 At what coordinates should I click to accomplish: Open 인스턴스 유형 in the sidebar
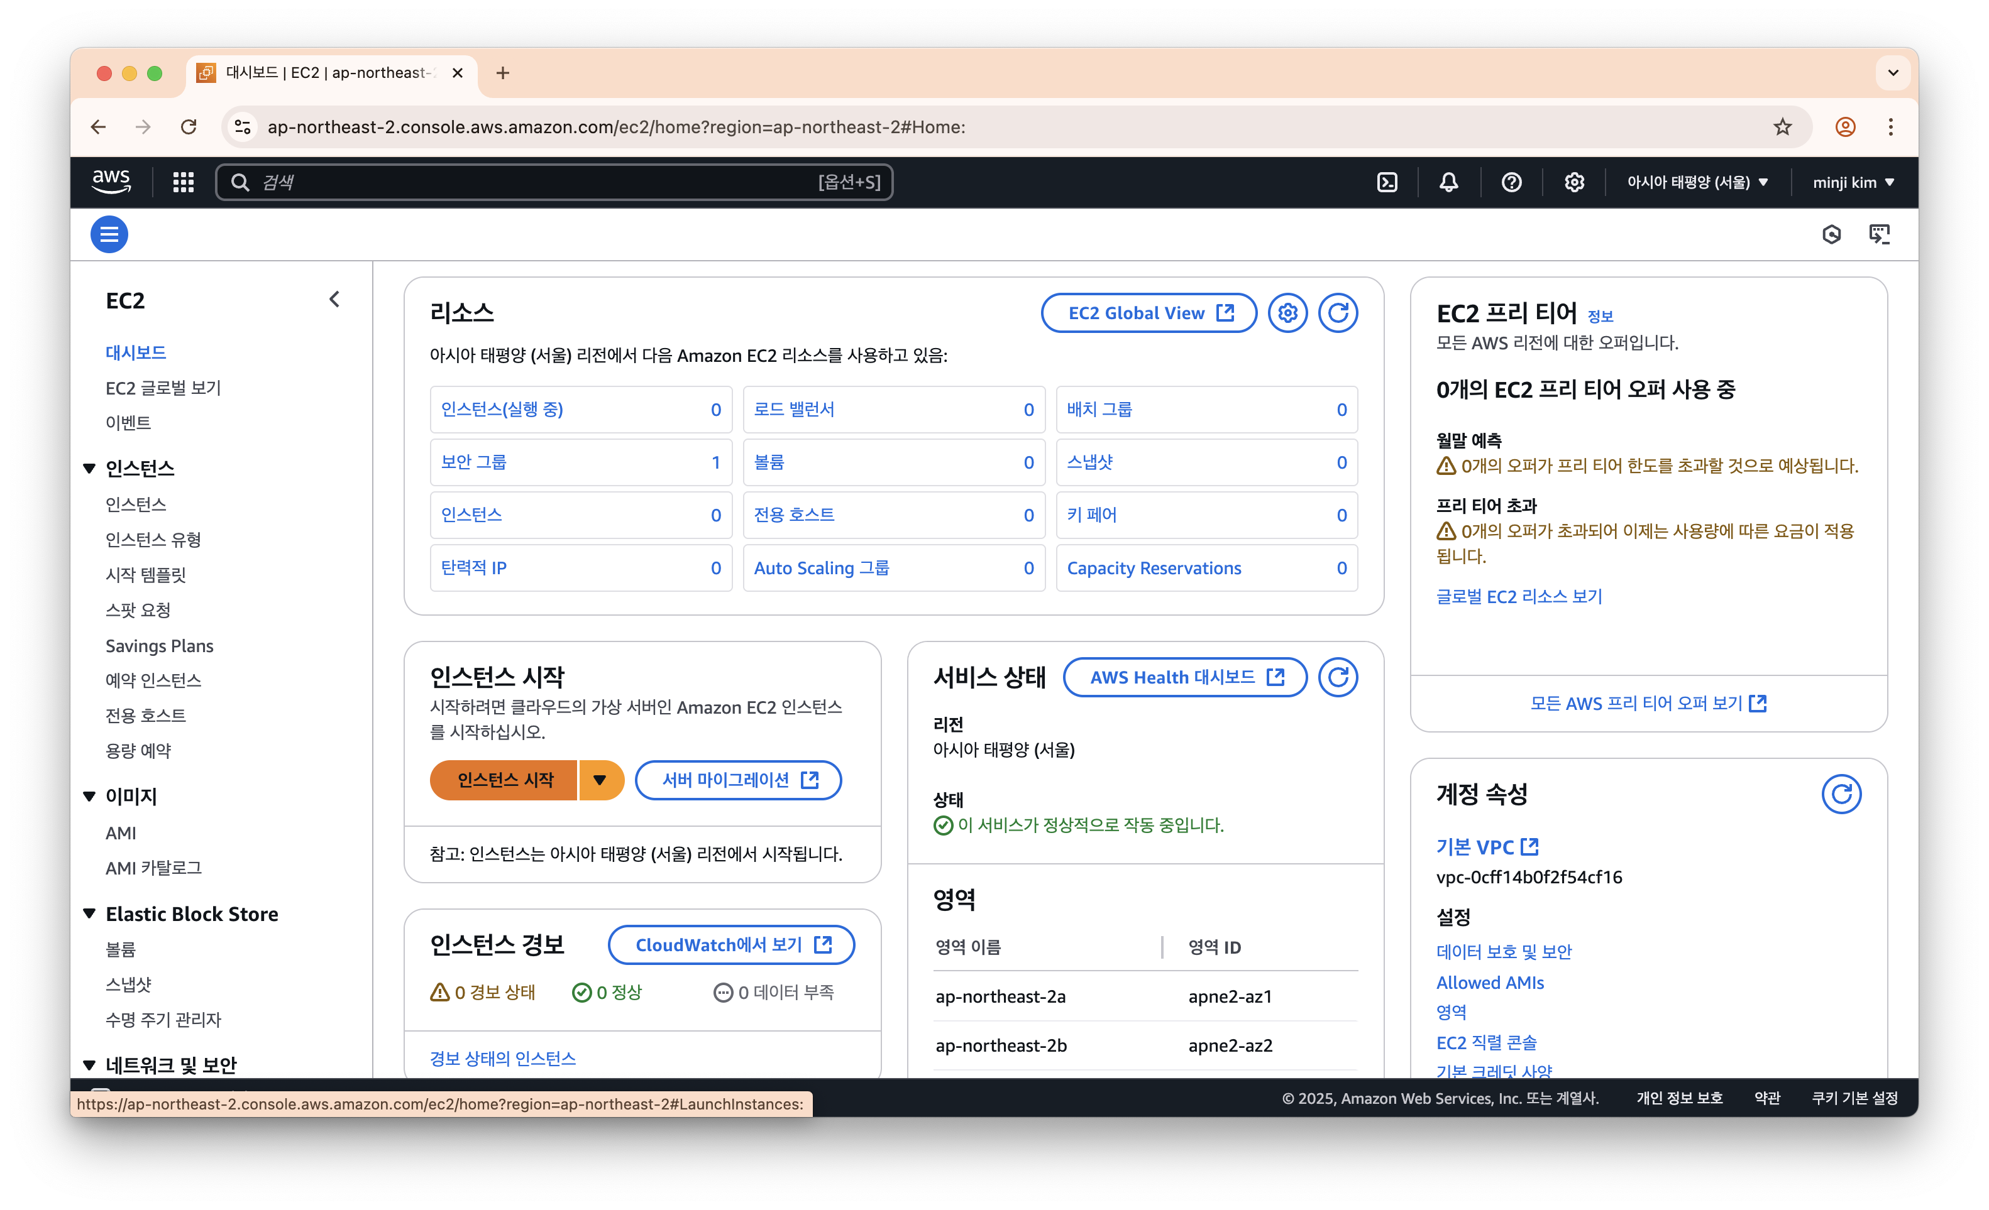153,540
